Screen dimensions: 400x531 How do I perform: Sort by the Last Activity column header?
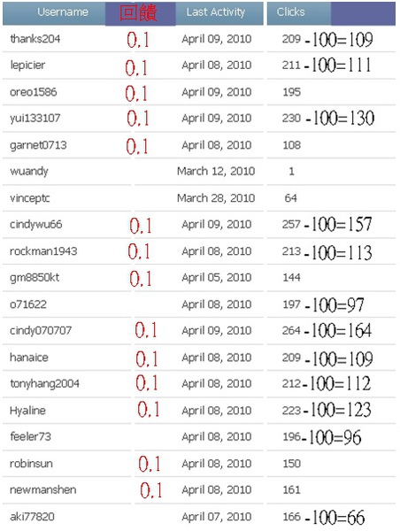click(215, 12)
